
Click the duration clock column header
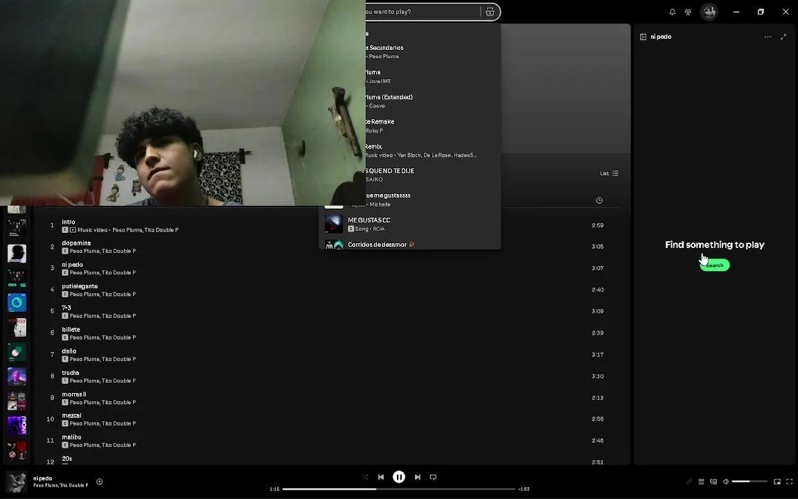tap(599, 200)
